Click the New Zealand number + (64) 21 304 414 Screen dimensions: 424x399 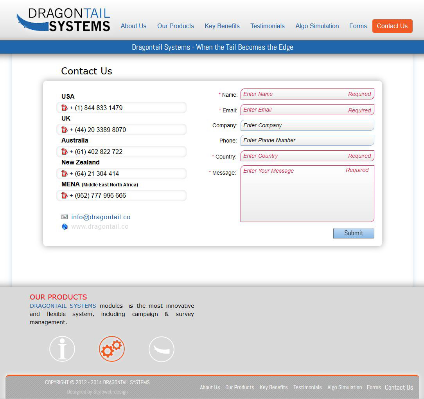click(94, 173)
